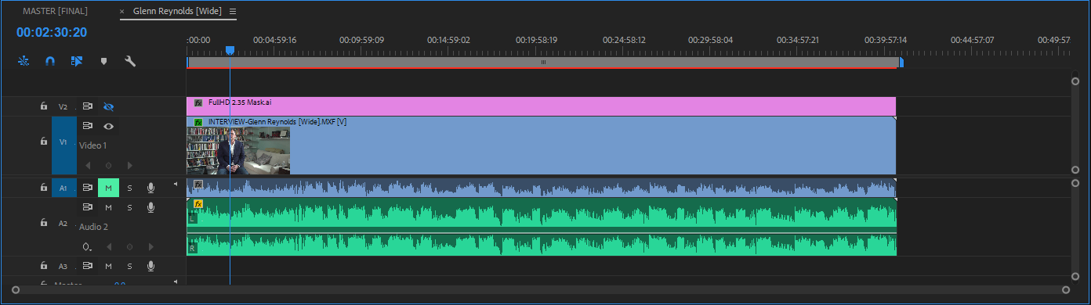
Task: Solo track A2
Action: point(130,207)
